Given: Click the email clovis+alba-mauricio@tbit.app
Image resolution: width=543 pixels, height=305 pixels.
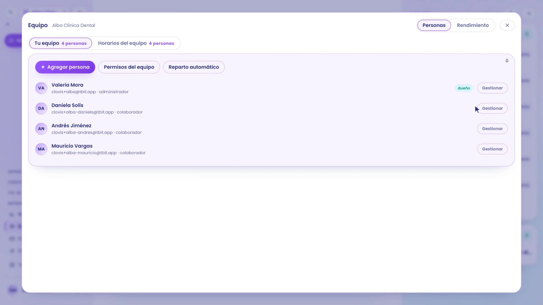Looking at the screenshot, I should (84, 153).
